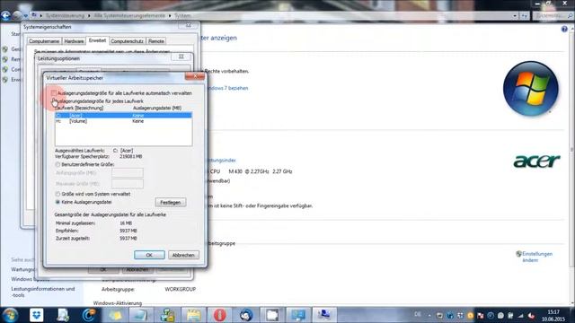Image resolution: width=575 pixels, height=323 pixels.
Task: Click the Maximale Größe (MB) input field
Action: tap(128, 183)
